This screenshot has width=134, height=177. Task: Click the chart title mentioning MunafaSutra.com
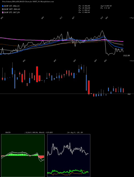tap(28, 2)
